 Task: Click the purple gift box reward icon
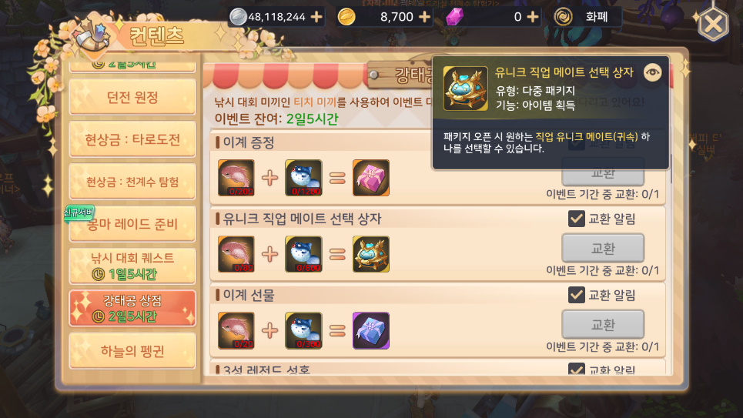click(371, 331)
